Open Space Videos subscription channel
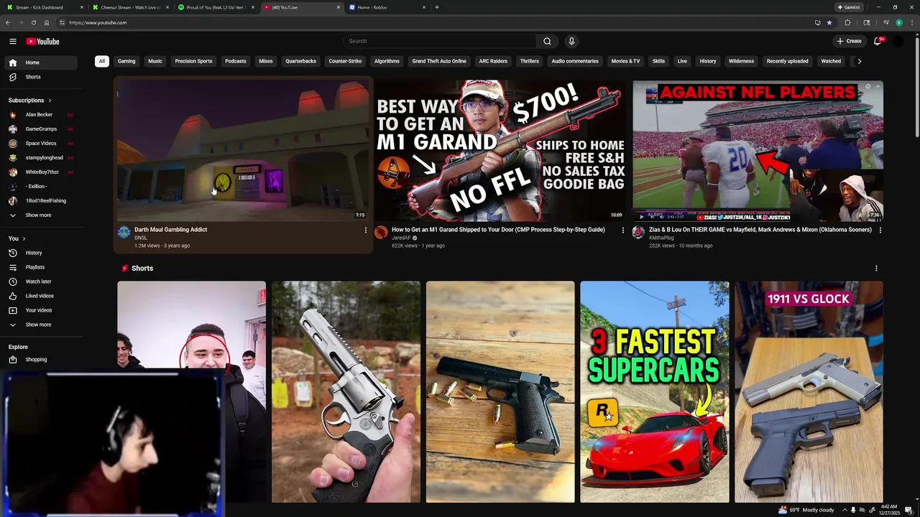The height and width of the screenshot is (517, 920). (x=41, y=144)
